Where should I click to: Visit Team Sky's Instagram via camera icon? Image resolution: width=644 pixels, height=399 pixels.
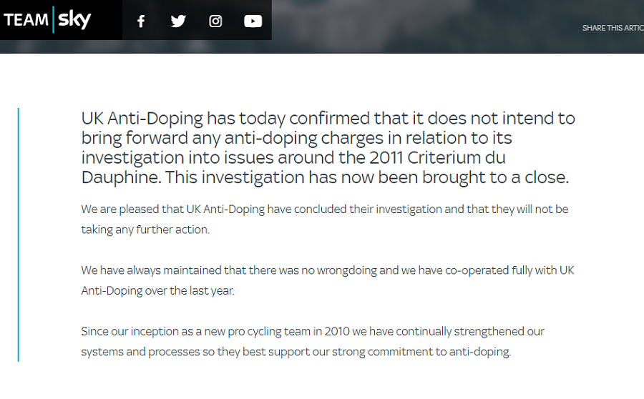coord(215,21)
